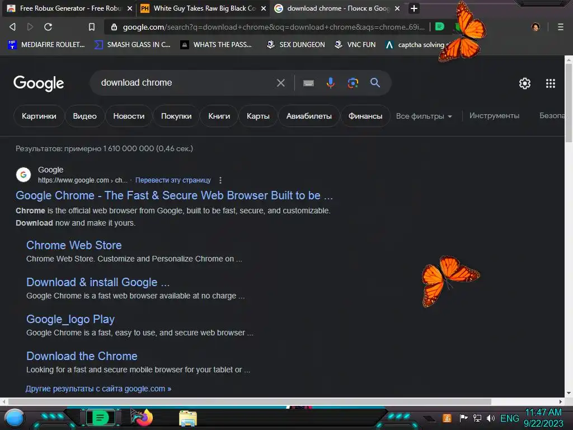Bookmark this page using the bookmark icon
Screen dimensions: 573x430
point(92,27)
